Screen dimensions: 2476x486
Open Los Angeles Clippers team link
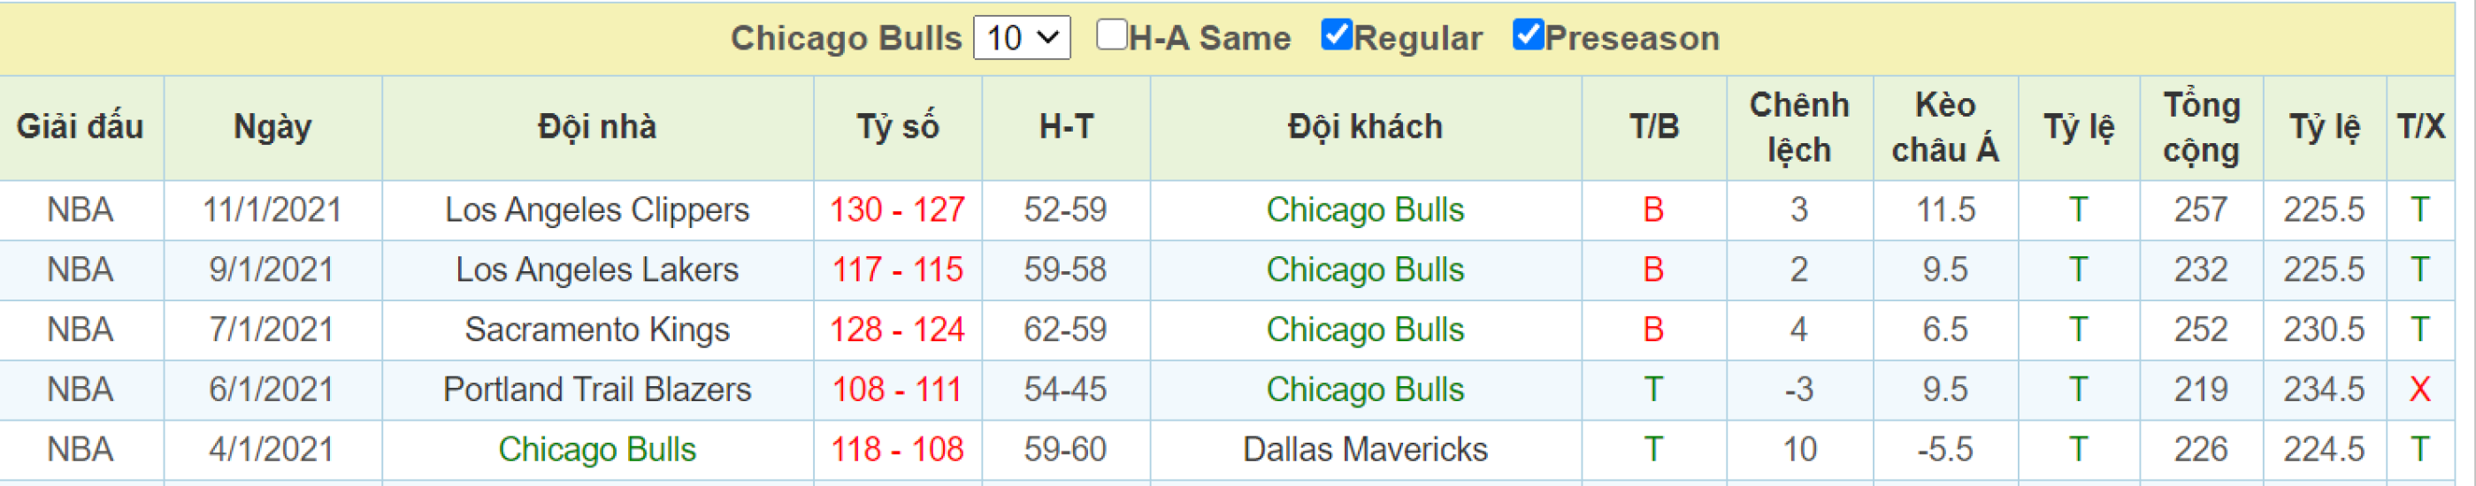point(597,209)
